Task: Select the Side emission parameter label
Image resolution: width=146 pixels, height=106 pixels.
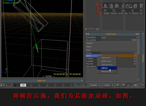Action: [x=91, y=66]
